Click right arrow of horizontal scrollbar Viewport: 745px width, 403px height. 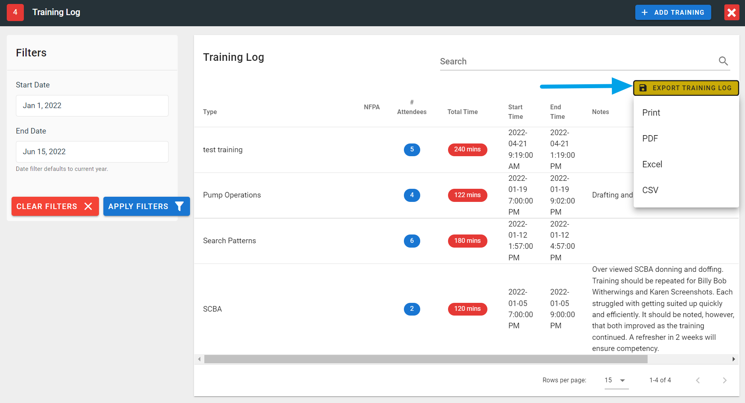[x=733, y=359]
